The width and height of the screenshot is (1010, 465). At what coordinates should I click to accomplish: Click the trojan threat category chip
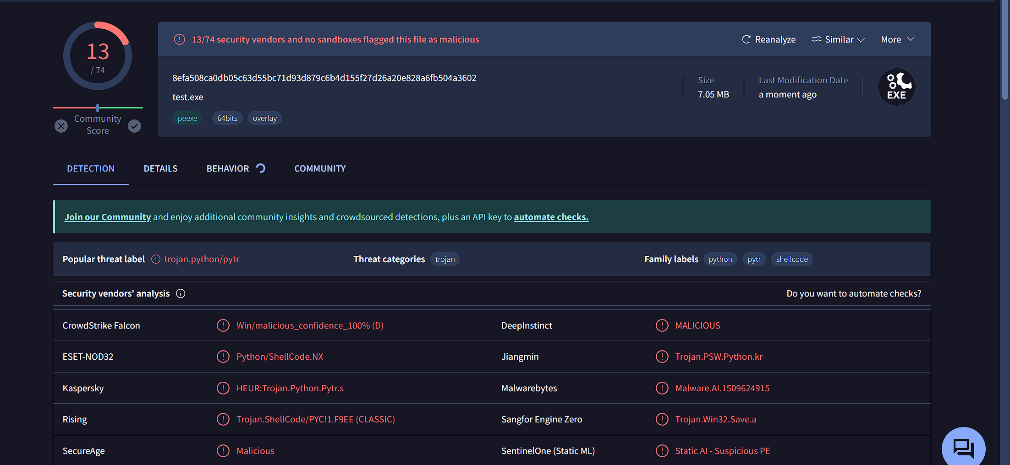tap(445, 259)
